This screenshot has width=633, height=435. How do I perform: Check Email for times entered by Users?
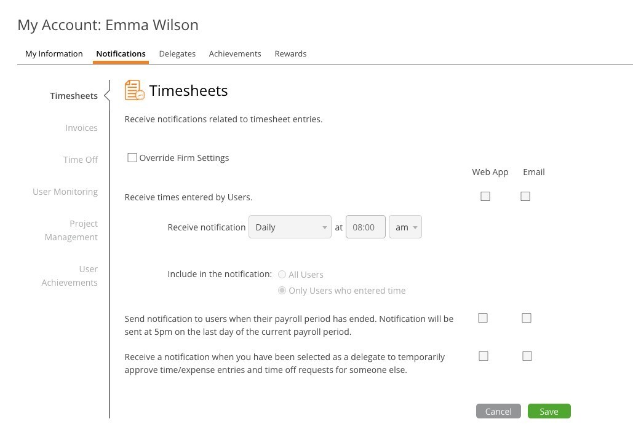tap(525, 197)
